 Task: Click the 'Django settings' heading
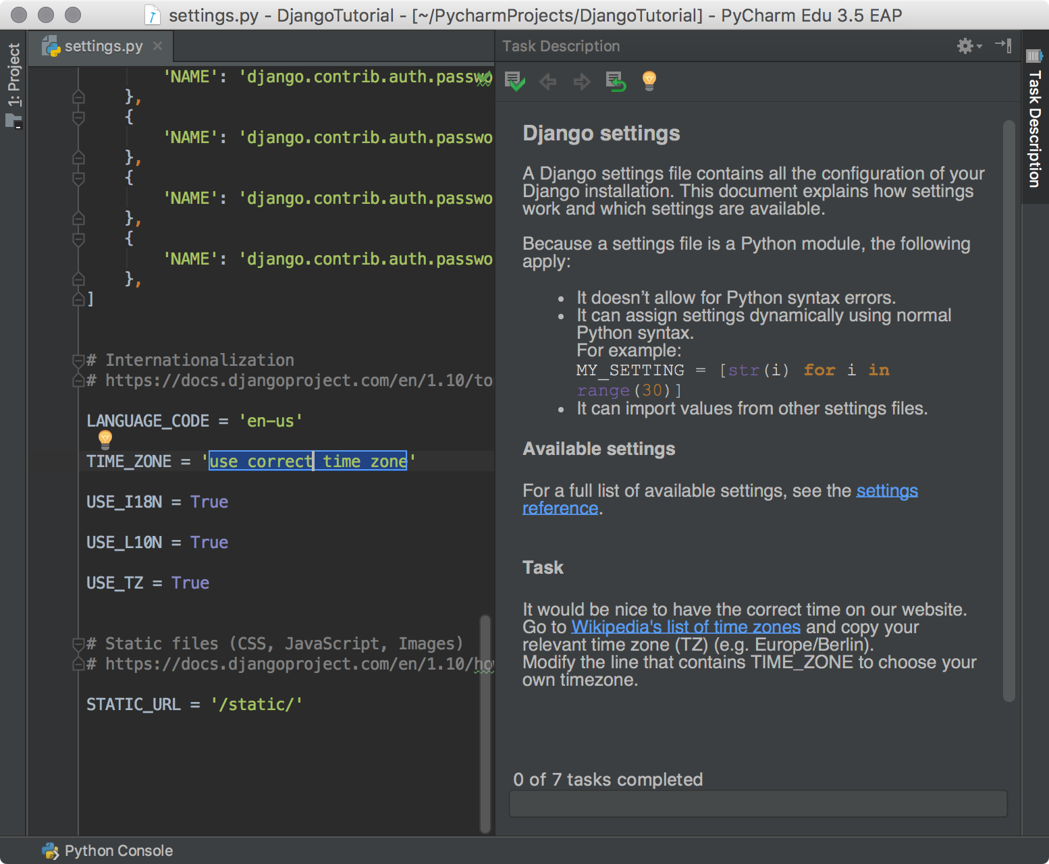point(601,134)
